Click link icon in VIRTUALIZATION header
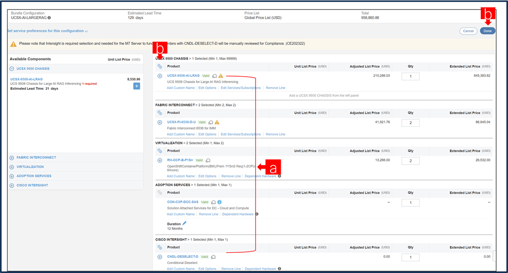The height and width of the screenshot is (273, 508). (x=160, y=151)
